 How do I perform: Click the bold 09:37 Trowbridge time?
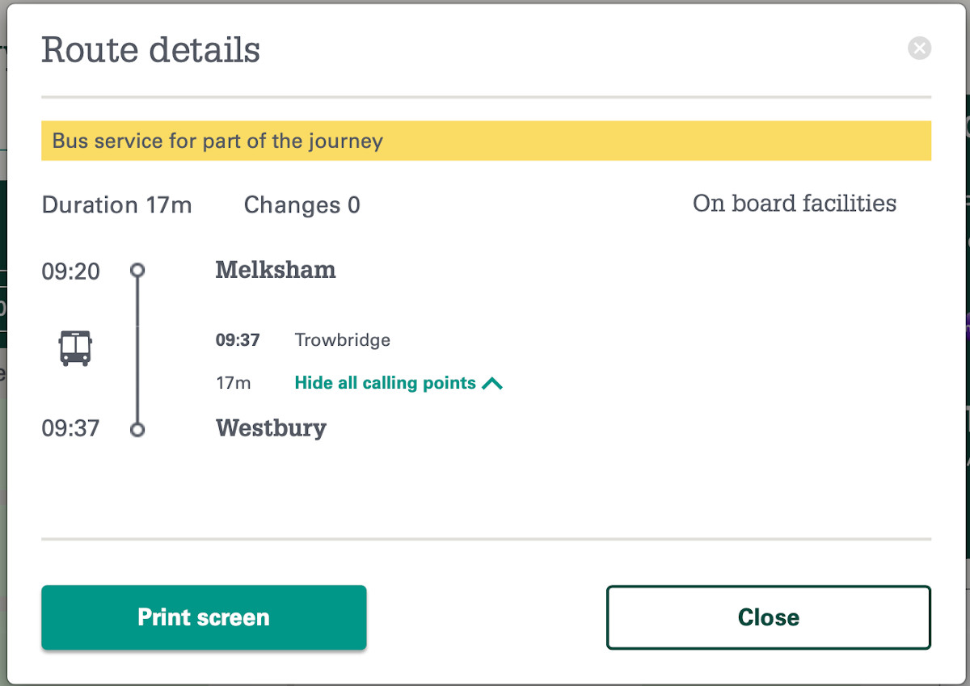tap(238, 340)
